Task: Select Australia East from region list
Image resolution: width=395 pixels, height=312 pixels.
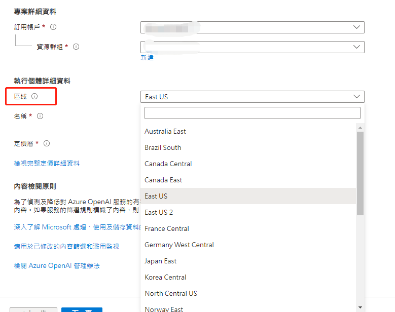Action: click(x=165, y=131)
